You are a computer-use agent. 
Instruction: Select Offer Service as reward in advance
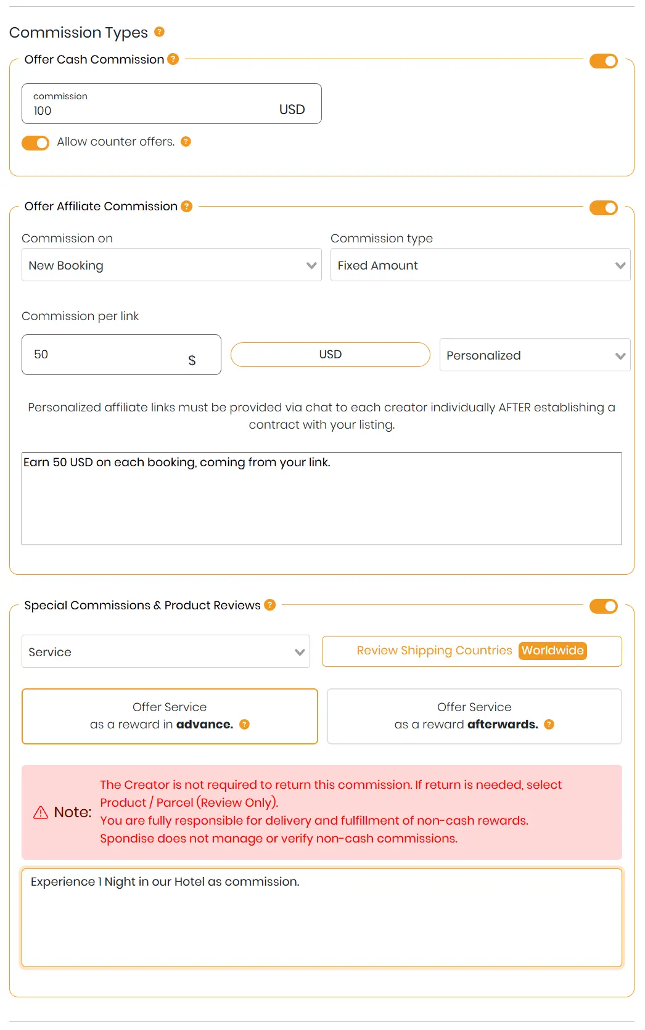170,716
